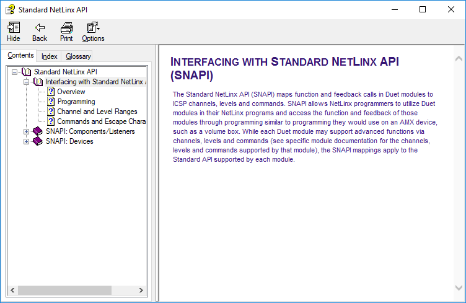466x303 pixels.
Task: Expand the SNAPI: Components/Listeners node
Action: 26,131
